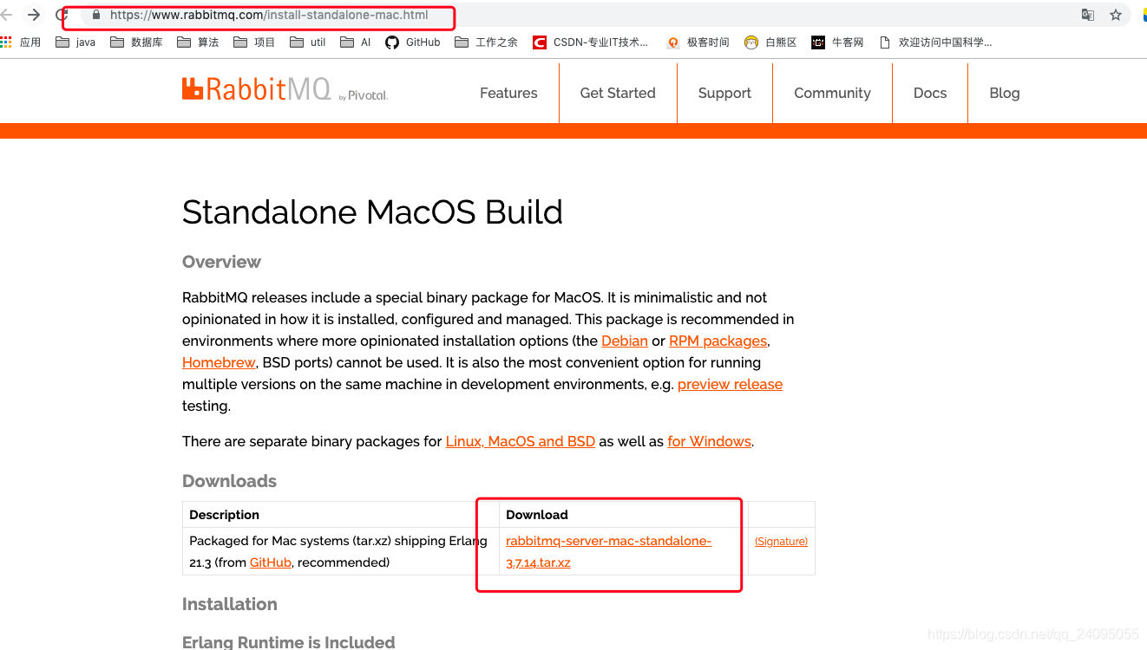The height and width of the screenshot is (650, 1147).
Task: Follow the Debian link
Action: 625,341
